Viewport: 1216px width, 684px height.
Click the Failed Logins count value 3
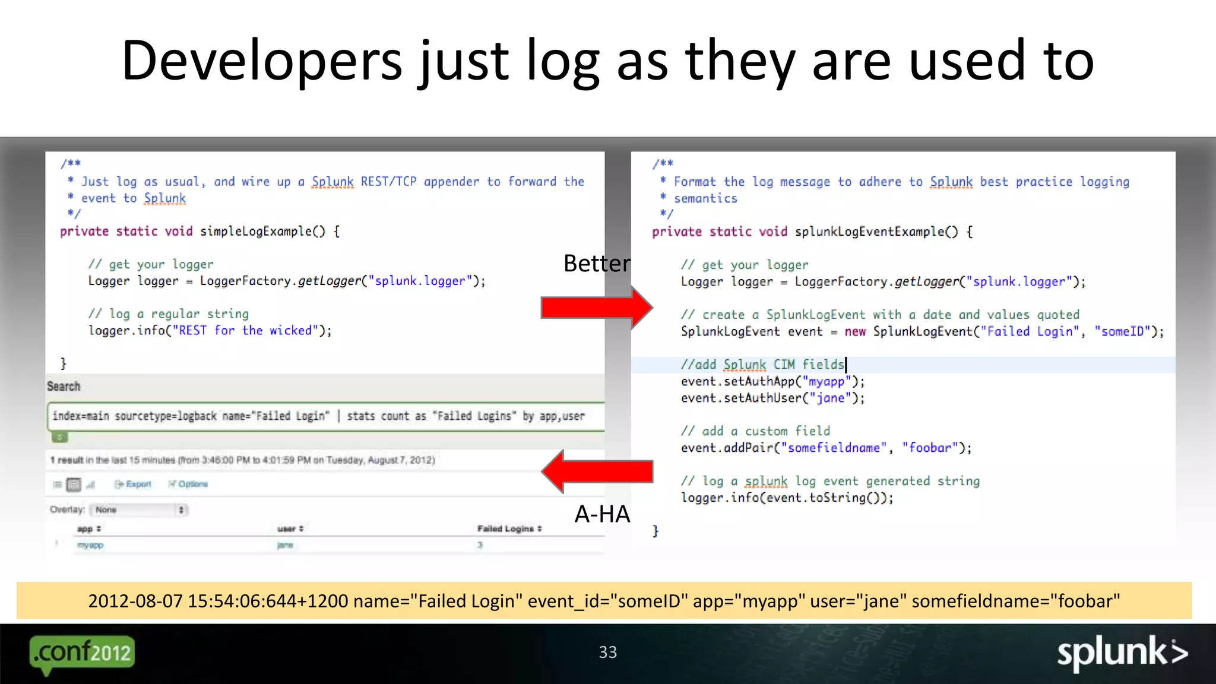click(480, 545)
